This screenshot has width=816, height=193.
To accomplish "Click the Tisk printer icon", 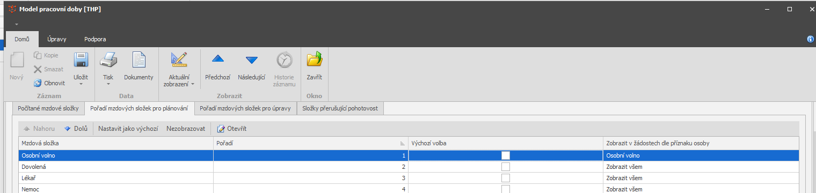I will click(108, 60).
